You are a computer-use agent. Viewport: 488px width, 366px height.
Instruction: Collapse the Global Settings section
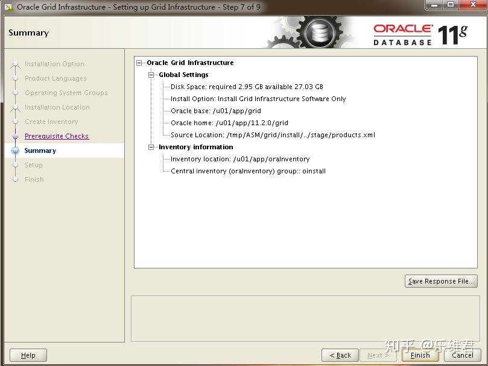coord(150,75)
